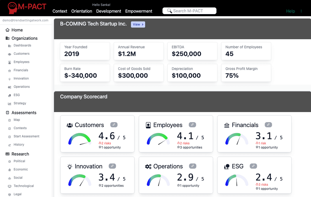Open the three-dot menu beside Help
Viewport: 311px width, 197px height.
point(301,11)
